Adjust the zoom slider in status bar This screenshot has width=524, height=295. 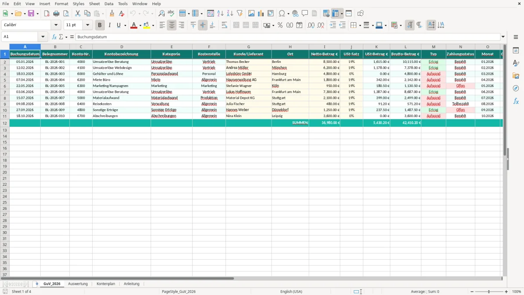click(489, 292)
